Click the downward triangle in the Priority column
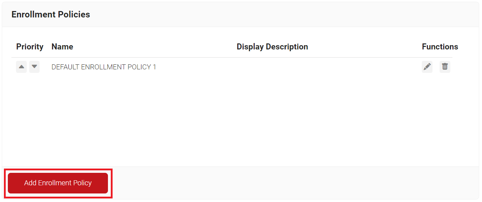 click(34, 67)
